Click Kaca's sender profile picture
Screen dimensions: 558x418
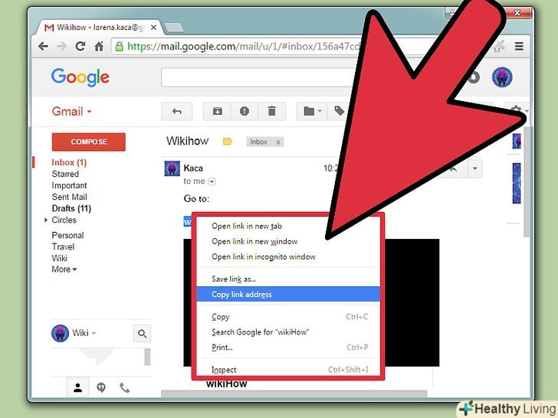coord(172,168)
